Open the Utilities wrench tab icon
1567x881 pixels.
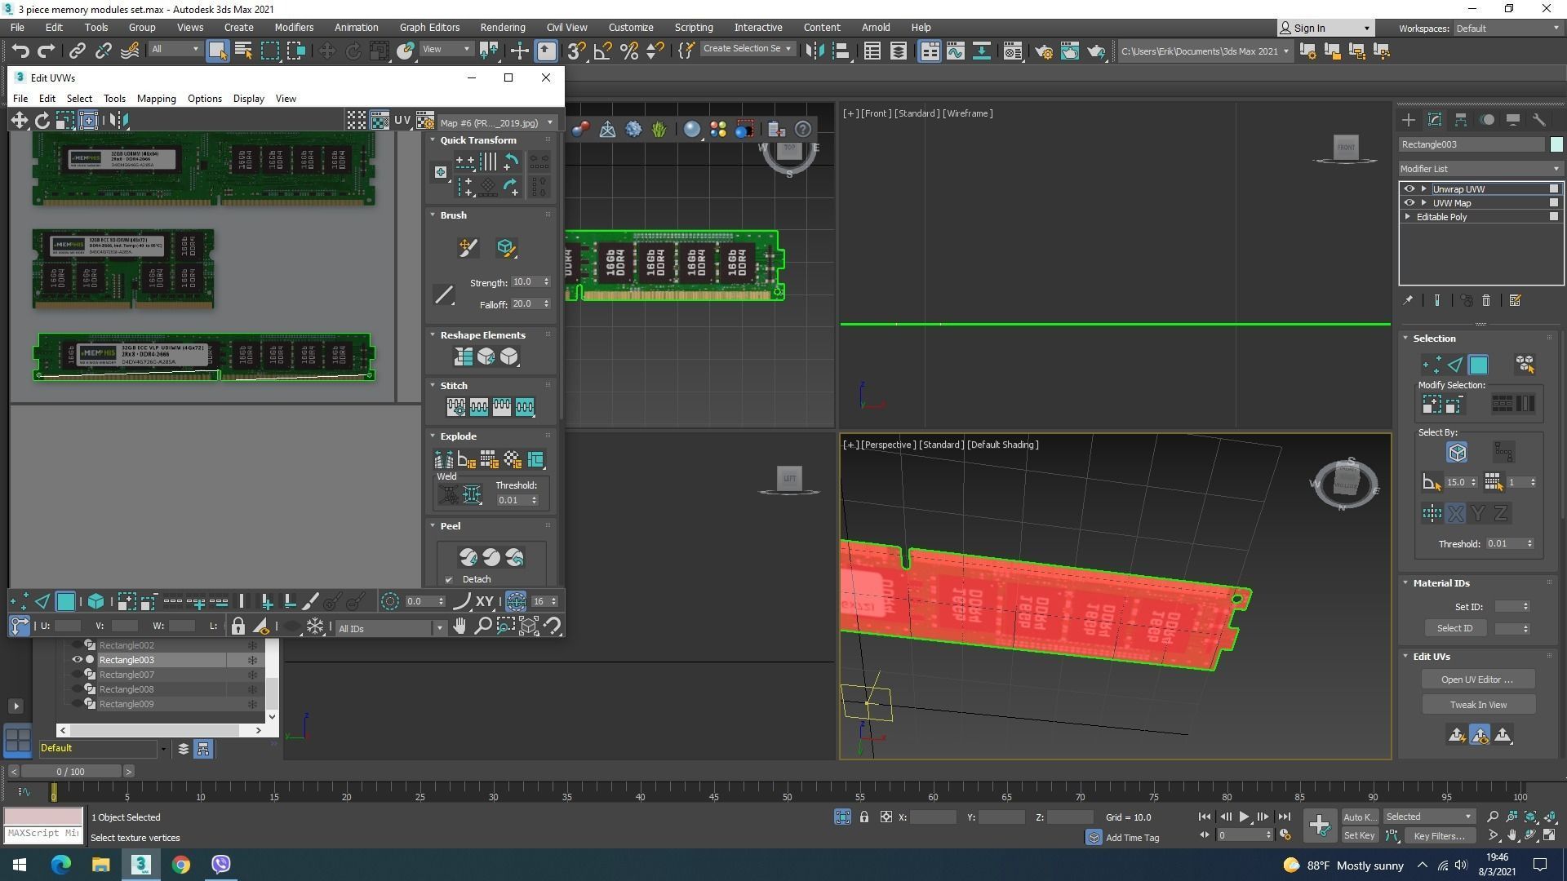(x=1538, y=120)
